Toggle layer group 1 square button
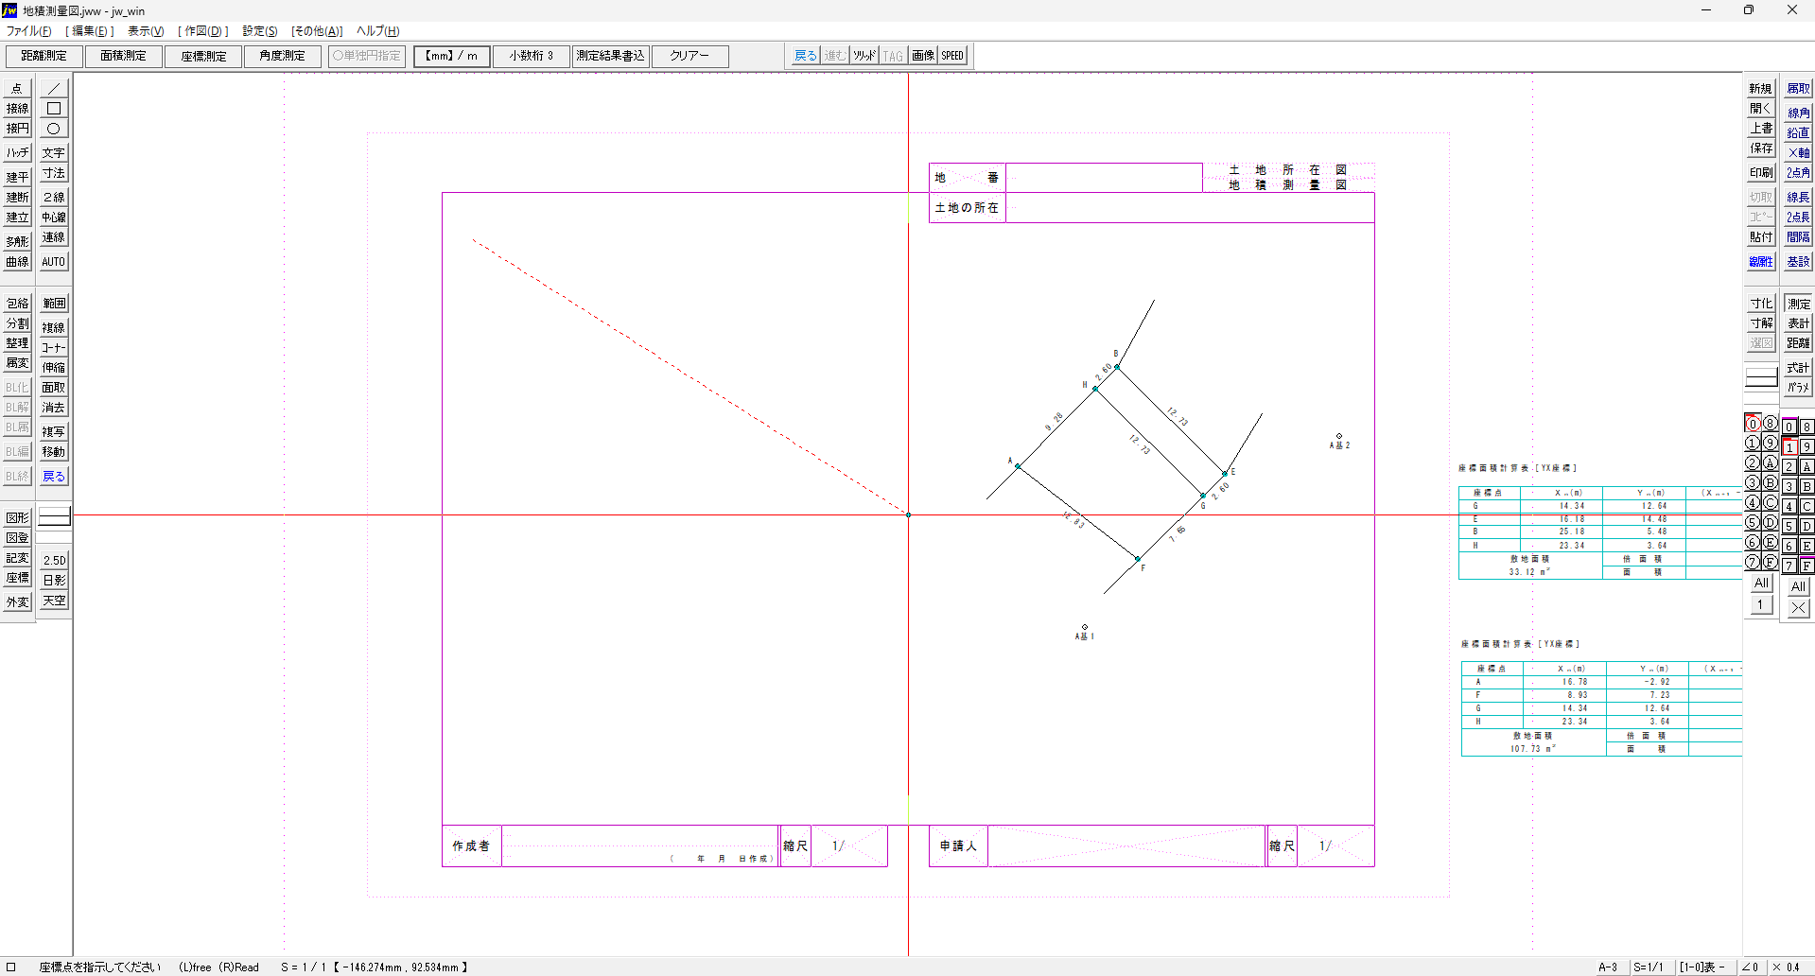Image resolution: width=1815 pixels, height=976 pixels. [1789, 447]
